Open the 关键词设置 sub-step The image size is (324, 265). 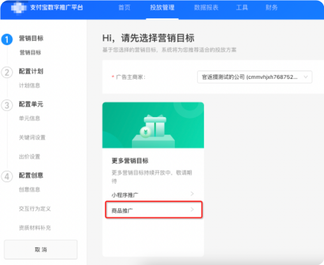point(32,138)
